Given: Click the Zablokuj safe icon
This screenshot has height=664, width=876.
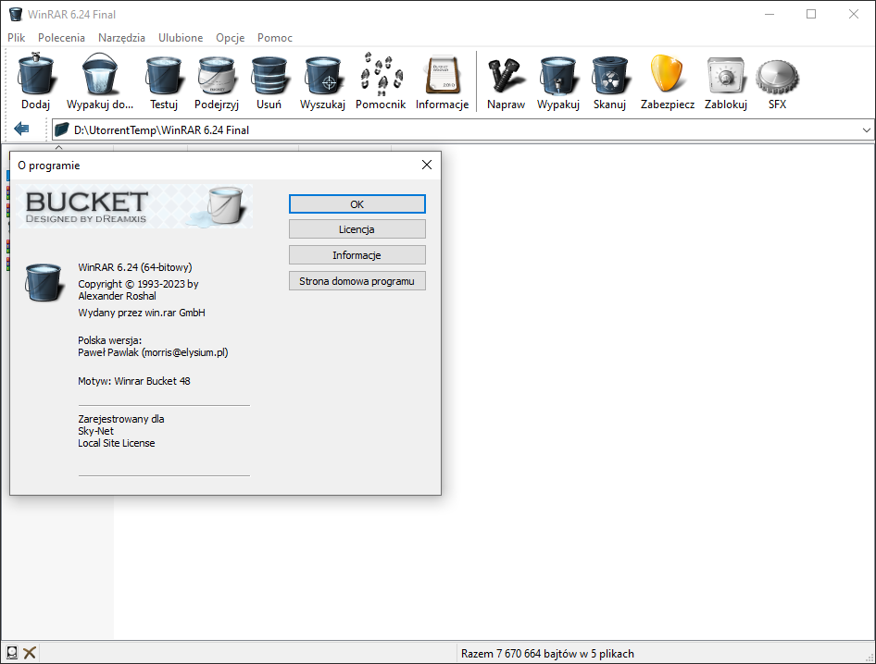Looking at the screenshot, I should 726,74.
